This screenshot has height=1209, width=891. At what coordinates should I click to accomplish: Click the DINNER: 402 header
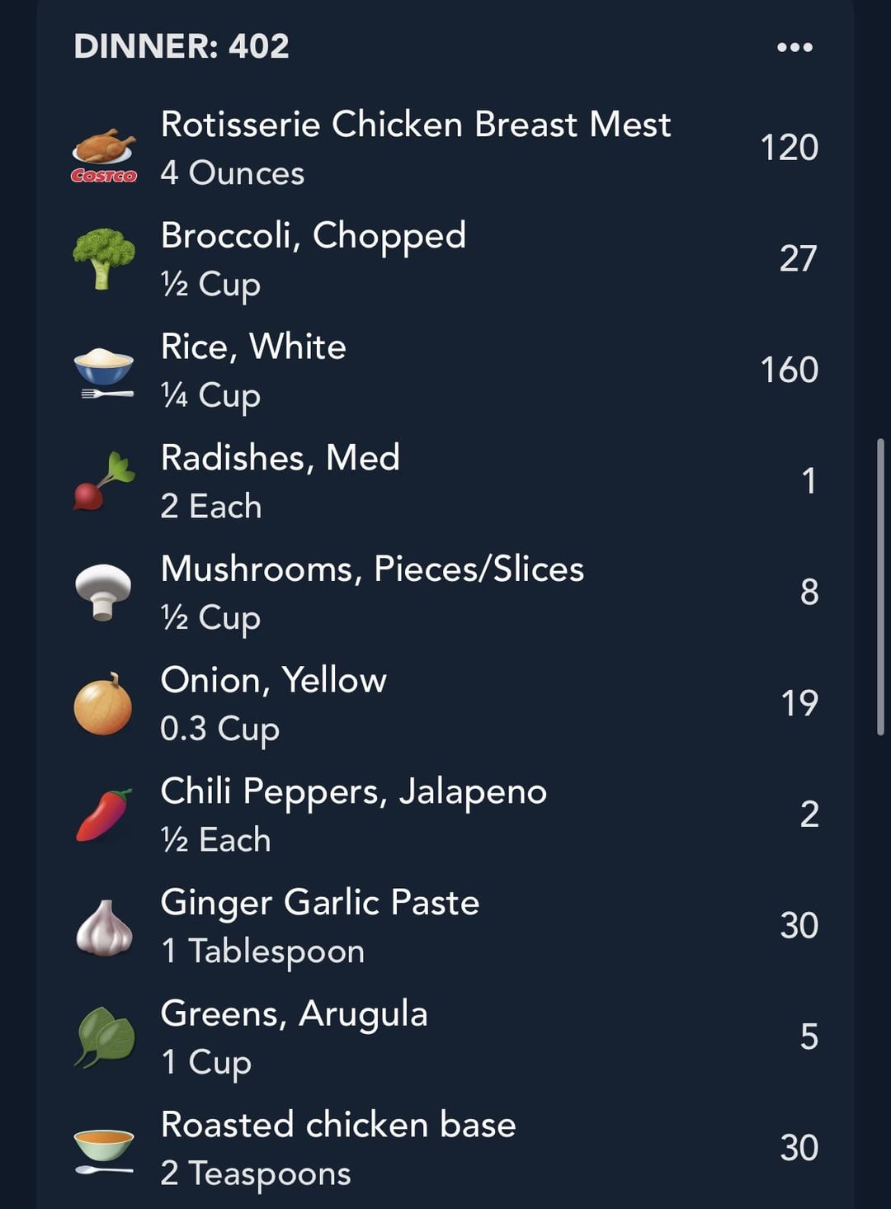[181, 46]
